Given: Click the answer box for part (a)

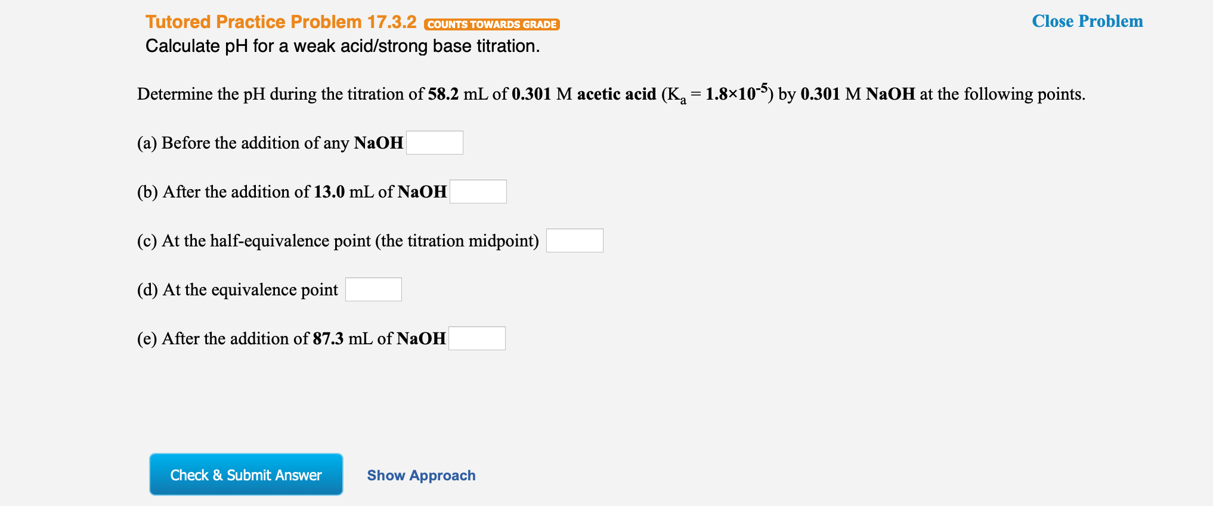Looking at the screenshot, I should click(x=435, y=142).
